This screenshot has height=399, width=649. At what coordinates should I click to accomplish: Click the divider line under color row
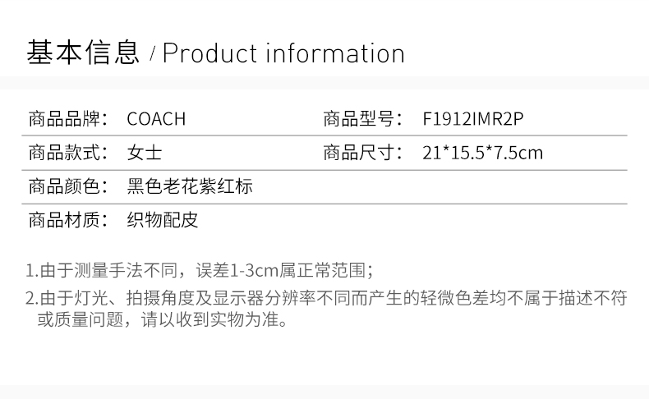coord(324,204)
